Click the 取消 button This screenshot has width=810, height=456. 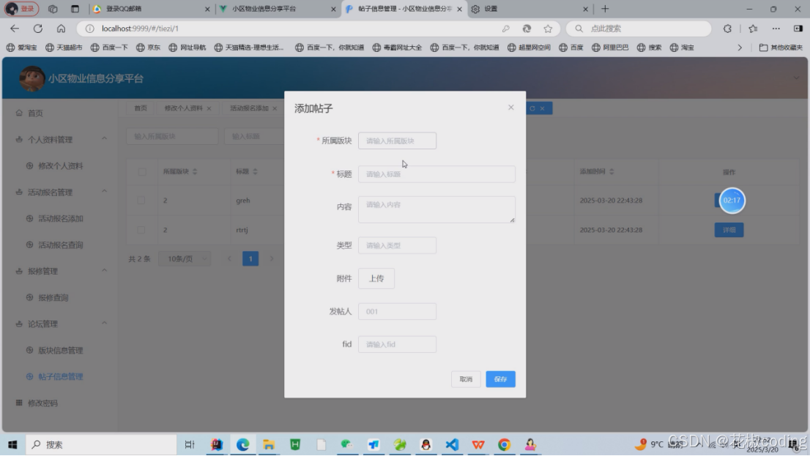(466, 379)
